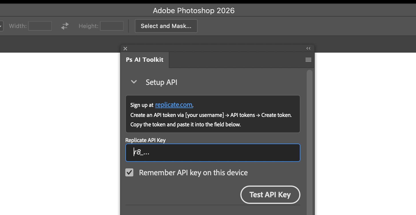Open the panel flyout menu icon
This screenshot has width=416, height=215.
pos(308,60)
